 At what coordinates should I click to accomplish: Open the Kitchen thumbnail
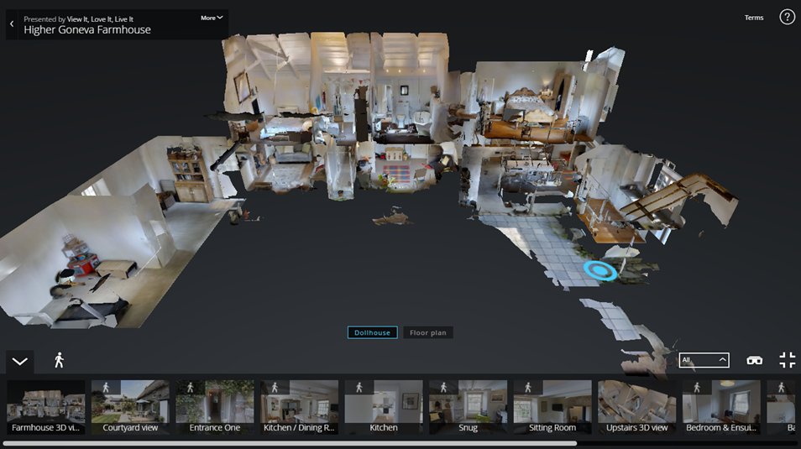pos(384,407)
